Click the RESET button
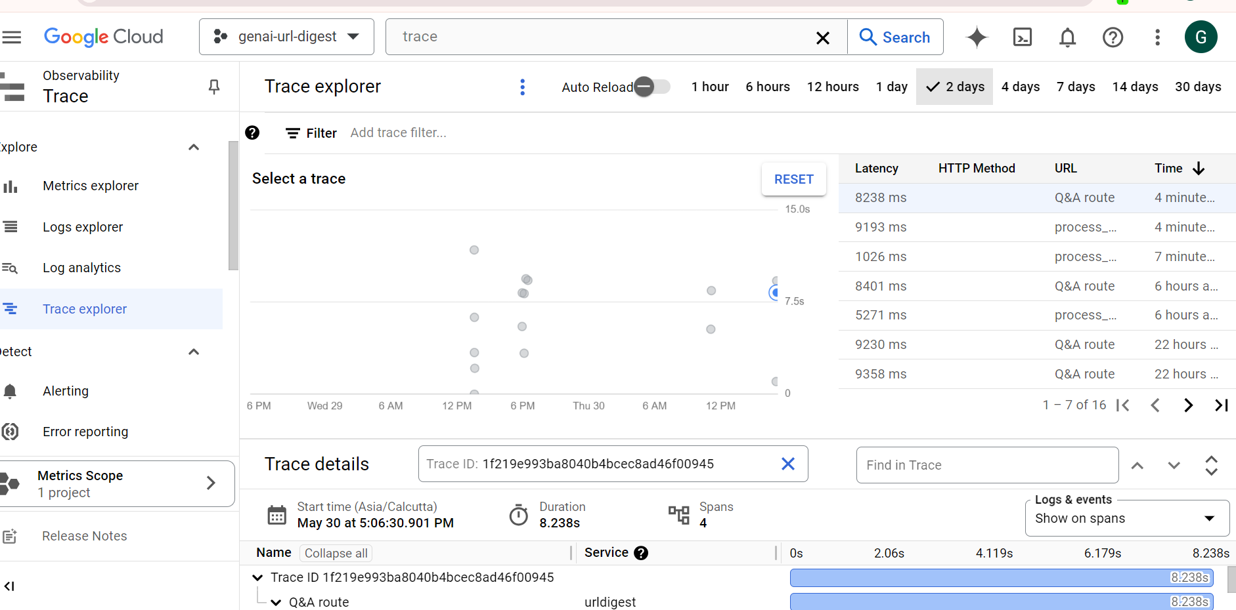This screenshot has height=610, width=1236. coord(793,179)
